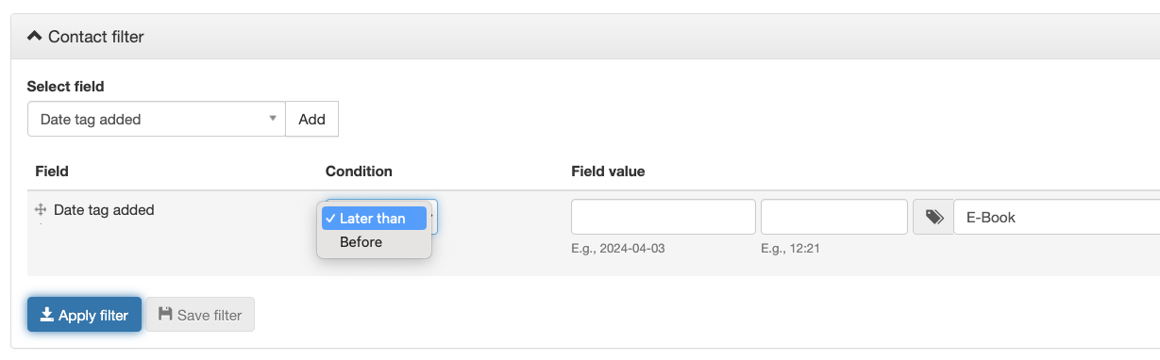Click the Condition column header
Viewport: 1160px width, 360px height.
(359, 172)
